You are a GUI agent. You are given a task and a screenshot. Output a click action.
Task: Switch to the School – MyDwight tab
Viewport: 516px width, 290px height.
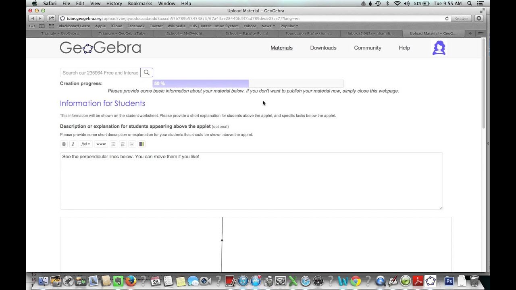(x=184, y=33)
